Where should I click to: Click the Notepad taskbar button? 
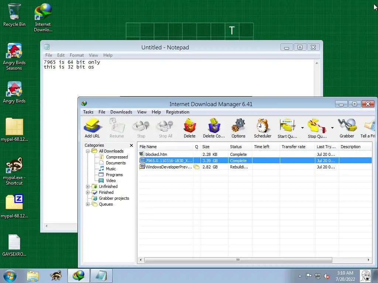[x=102, y=276]
